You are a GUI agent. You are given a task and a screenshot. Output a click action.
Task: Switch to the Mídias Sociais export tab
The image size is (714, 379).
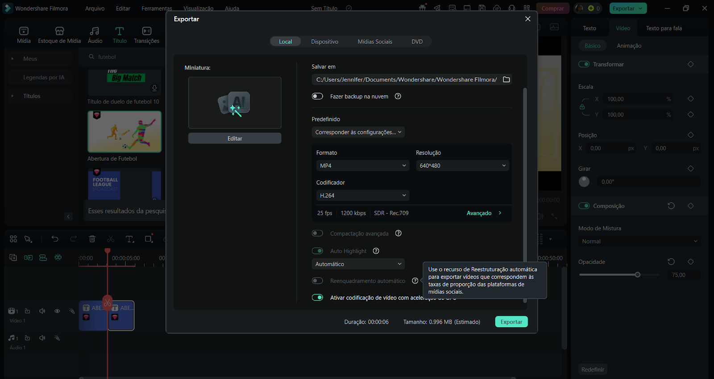pyautogui.click(x=375, y=42)
